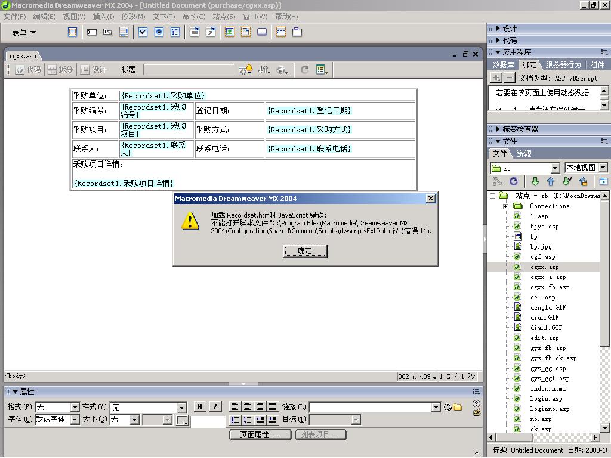Select cgxx_fb.asp in the file list

(x=550, y=287)
